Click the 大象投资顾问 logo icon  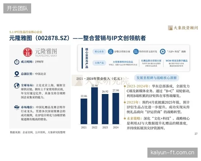(x=171, y=28)
